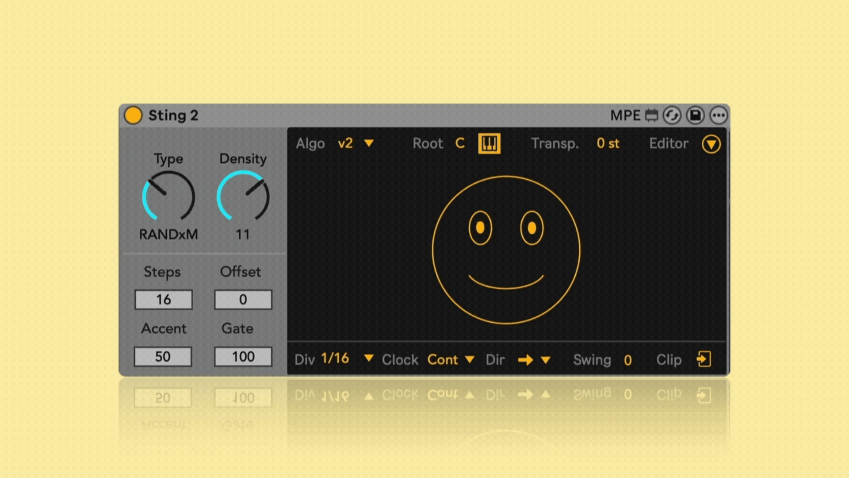Image resolution: width=849 pixels, height=478 pixels.
Task: Toggle the piano keyboard icon next to Root
Action: click(x=489, y=143)
